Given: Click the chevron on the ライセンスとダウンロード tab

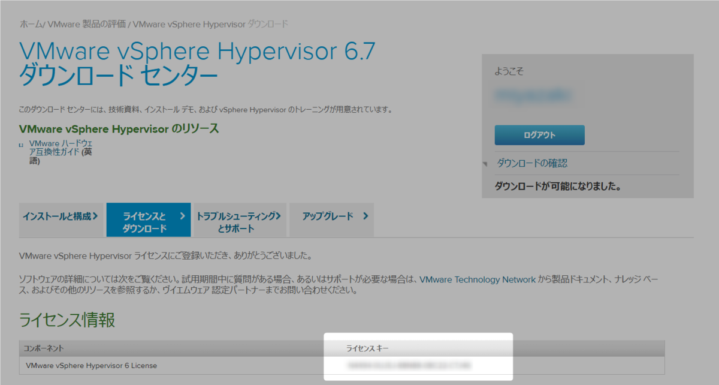Looking at the screenshot, I should (x=183, y=216).
